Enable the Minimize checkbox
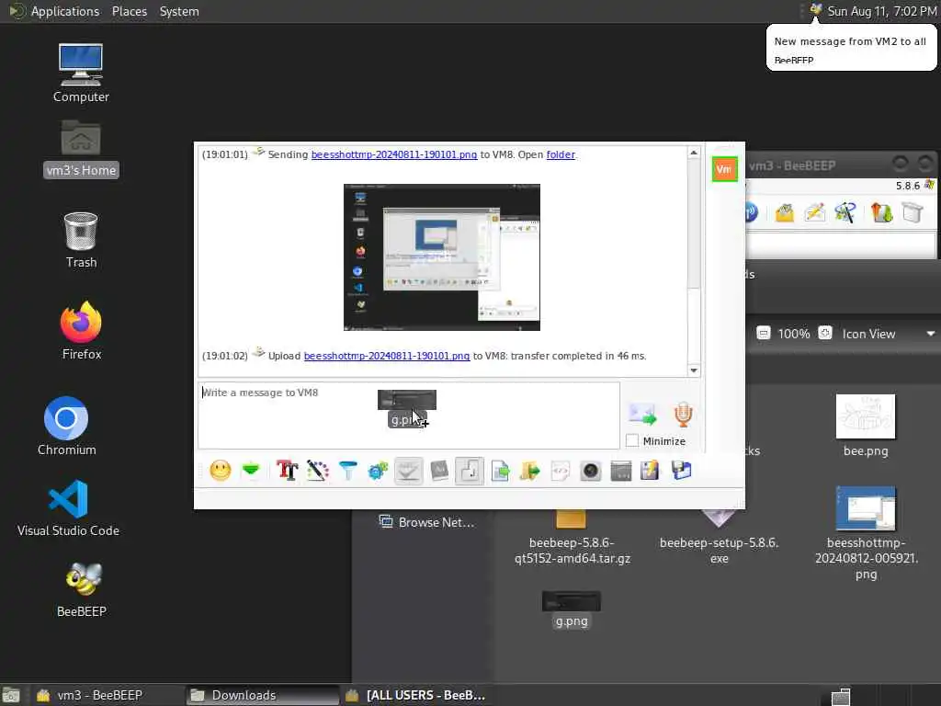The image size is (941, 706). click(x=632, y=440)
